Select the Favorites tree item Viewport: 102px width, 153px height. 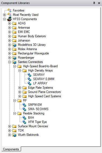[18, 10]
